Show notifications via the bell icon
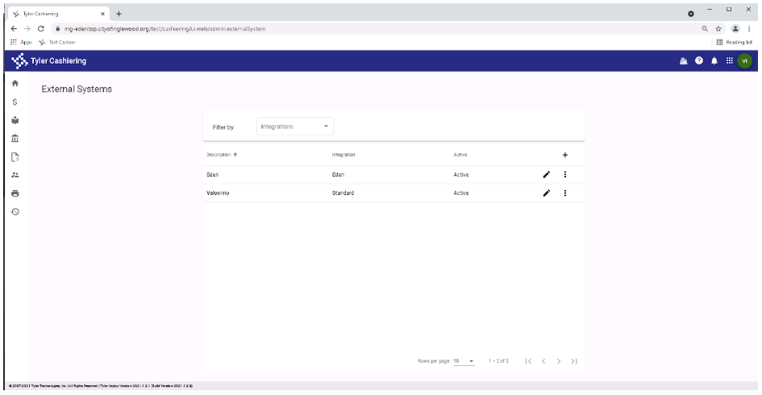This screenshot has width=762, height=395. (x=714, y=60)
